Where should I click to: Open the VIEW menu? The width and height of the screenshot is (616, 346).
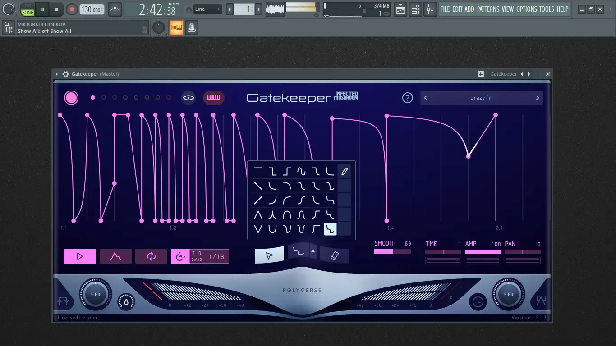[508, 9]
